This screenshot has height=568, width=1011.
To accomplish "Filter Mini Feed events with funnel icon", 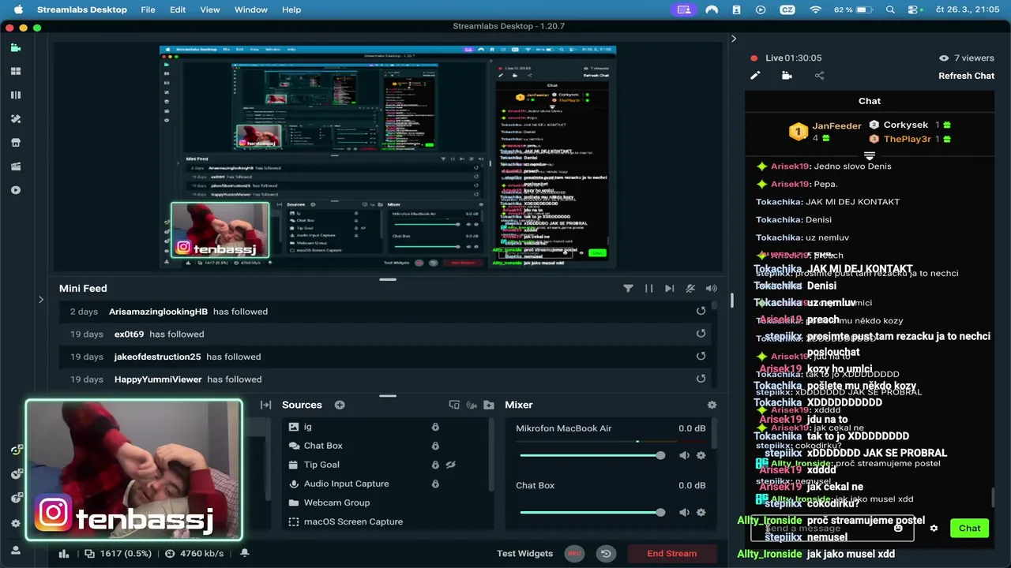I will point(628,289).
